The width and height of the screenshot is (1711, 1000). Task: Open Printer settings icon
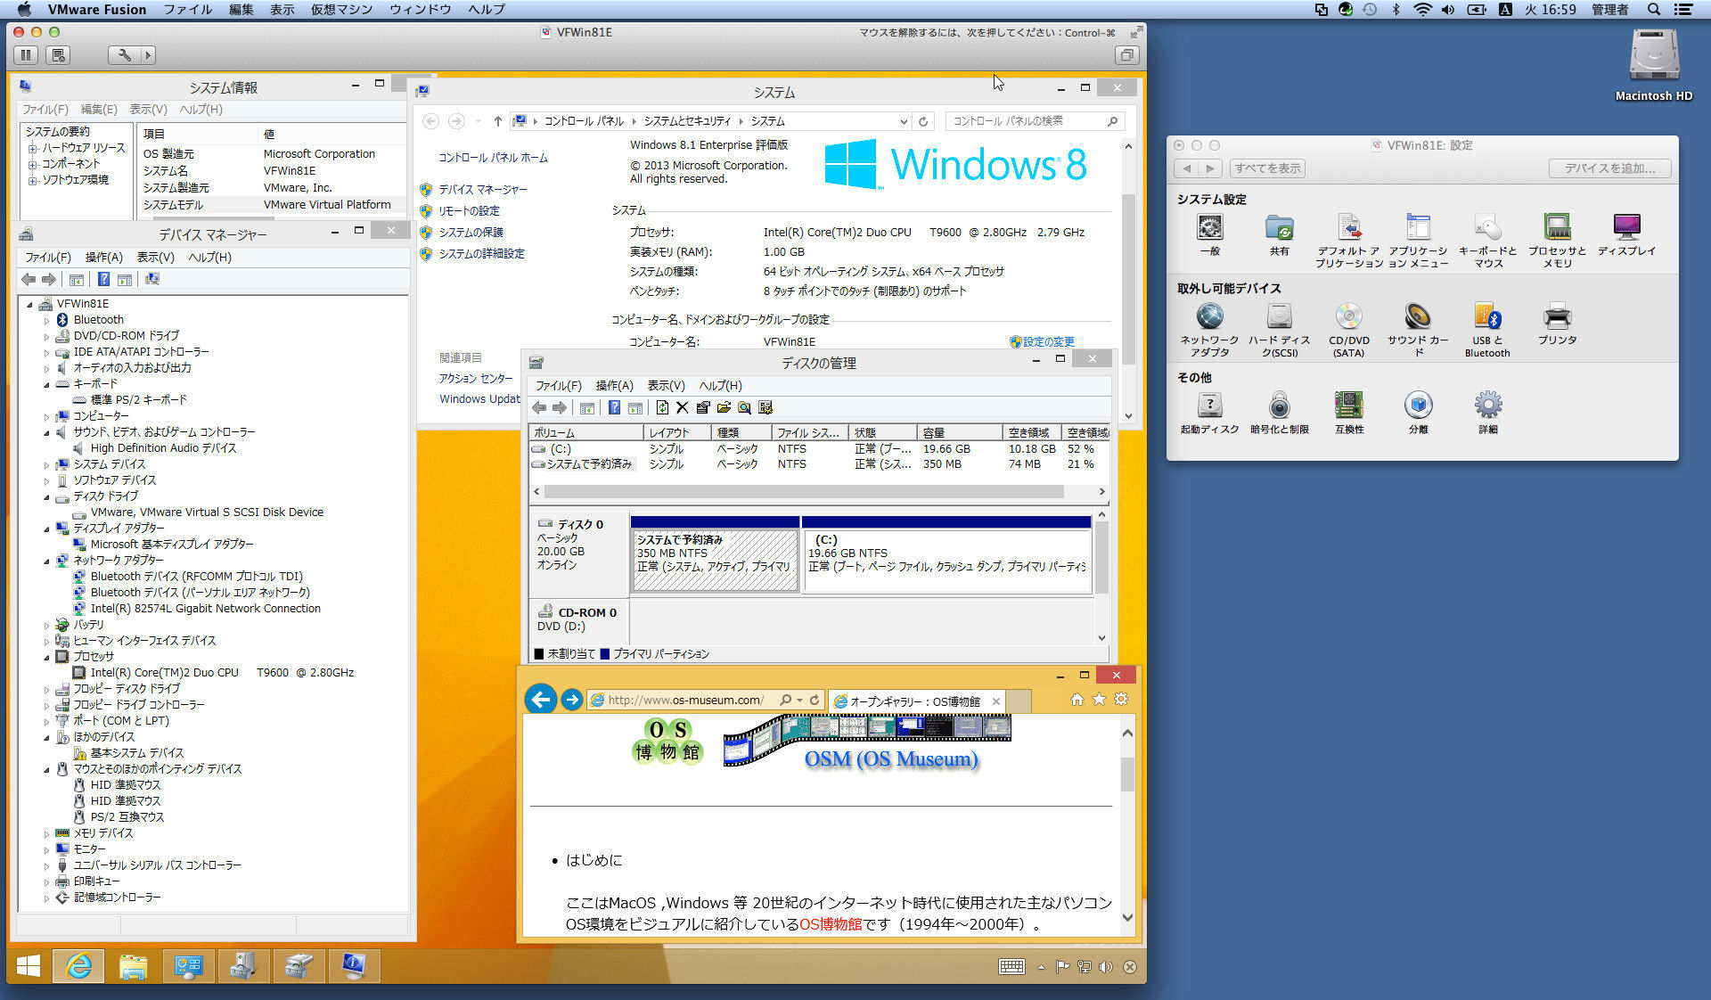(x=1557, y=316)
